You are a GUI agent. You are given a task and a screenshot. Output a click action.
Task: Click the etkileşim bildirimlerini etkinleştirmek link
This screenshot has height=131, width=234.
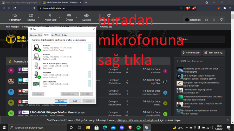pos(138,120)
